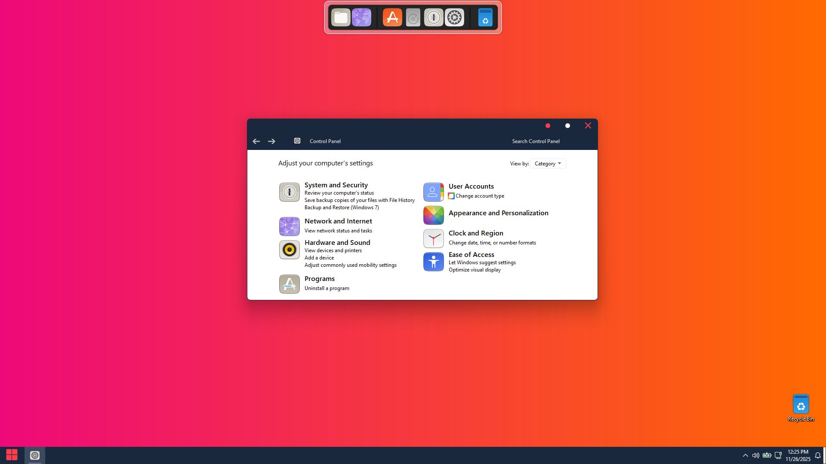
Task: Click the Uninstall a program link
Action: [x=327, y=288]
